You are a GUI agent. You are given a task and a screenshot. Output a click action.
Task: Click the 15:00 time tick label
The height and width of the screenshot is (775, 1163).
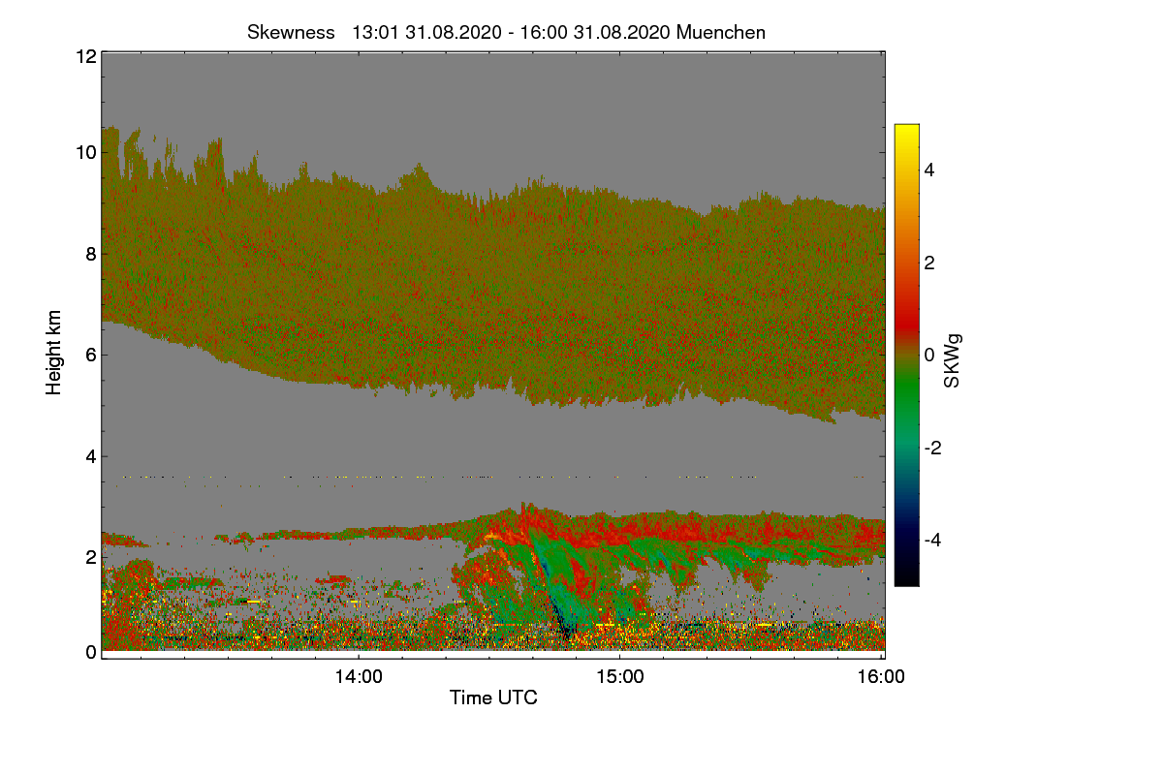[620, 677]
